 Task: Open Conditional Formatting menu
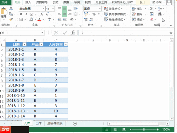[113, 9]
